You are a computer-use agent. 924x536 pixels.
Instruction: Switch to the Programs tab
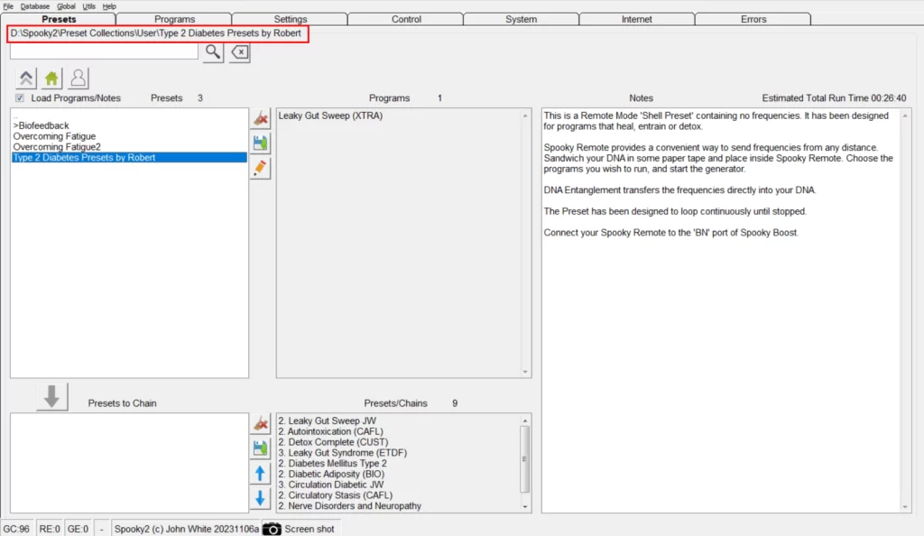point(174,19)
